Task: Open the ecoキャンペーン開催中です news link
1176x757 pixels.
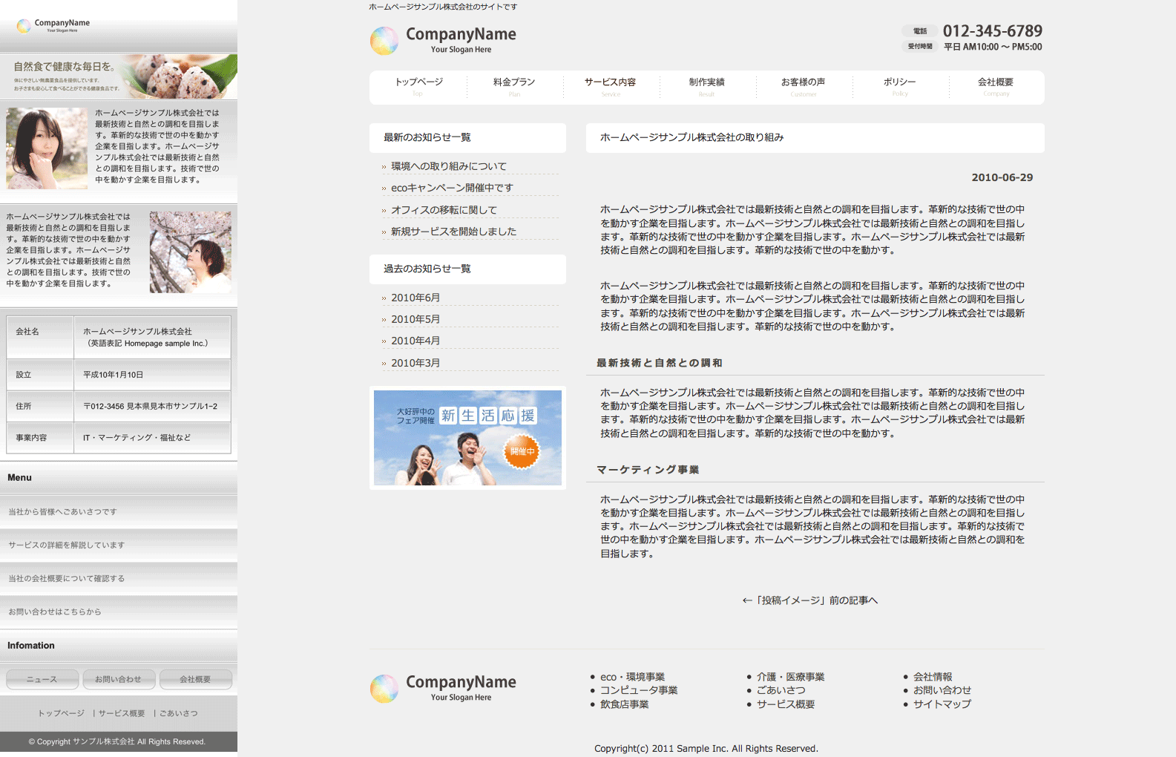Action: pyautogui.click(x=451, y=188)
